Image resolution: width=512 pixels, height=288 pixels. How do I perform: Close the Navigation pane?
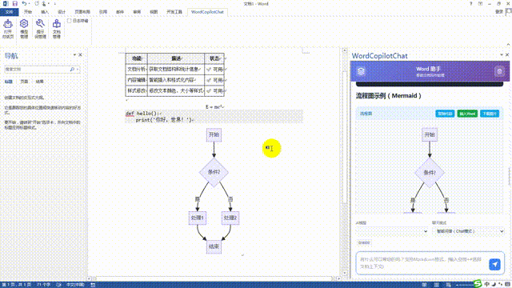point(80,55)
